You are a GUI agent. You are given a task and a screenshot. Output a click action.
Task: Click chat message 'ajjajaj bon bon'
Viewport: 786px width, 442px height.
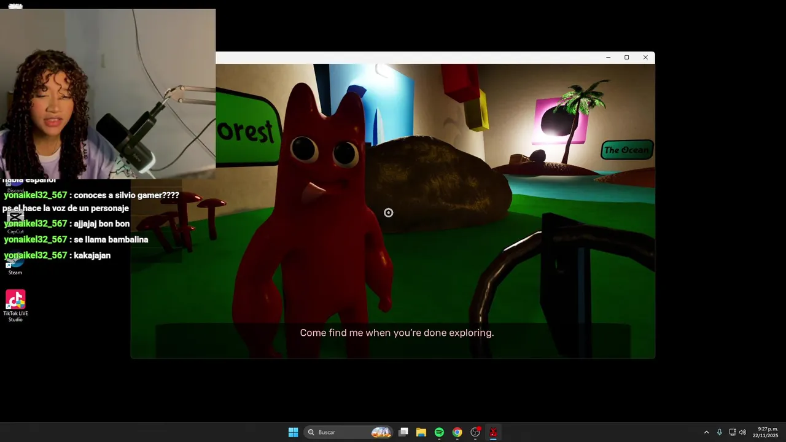[x=102, y=223]
